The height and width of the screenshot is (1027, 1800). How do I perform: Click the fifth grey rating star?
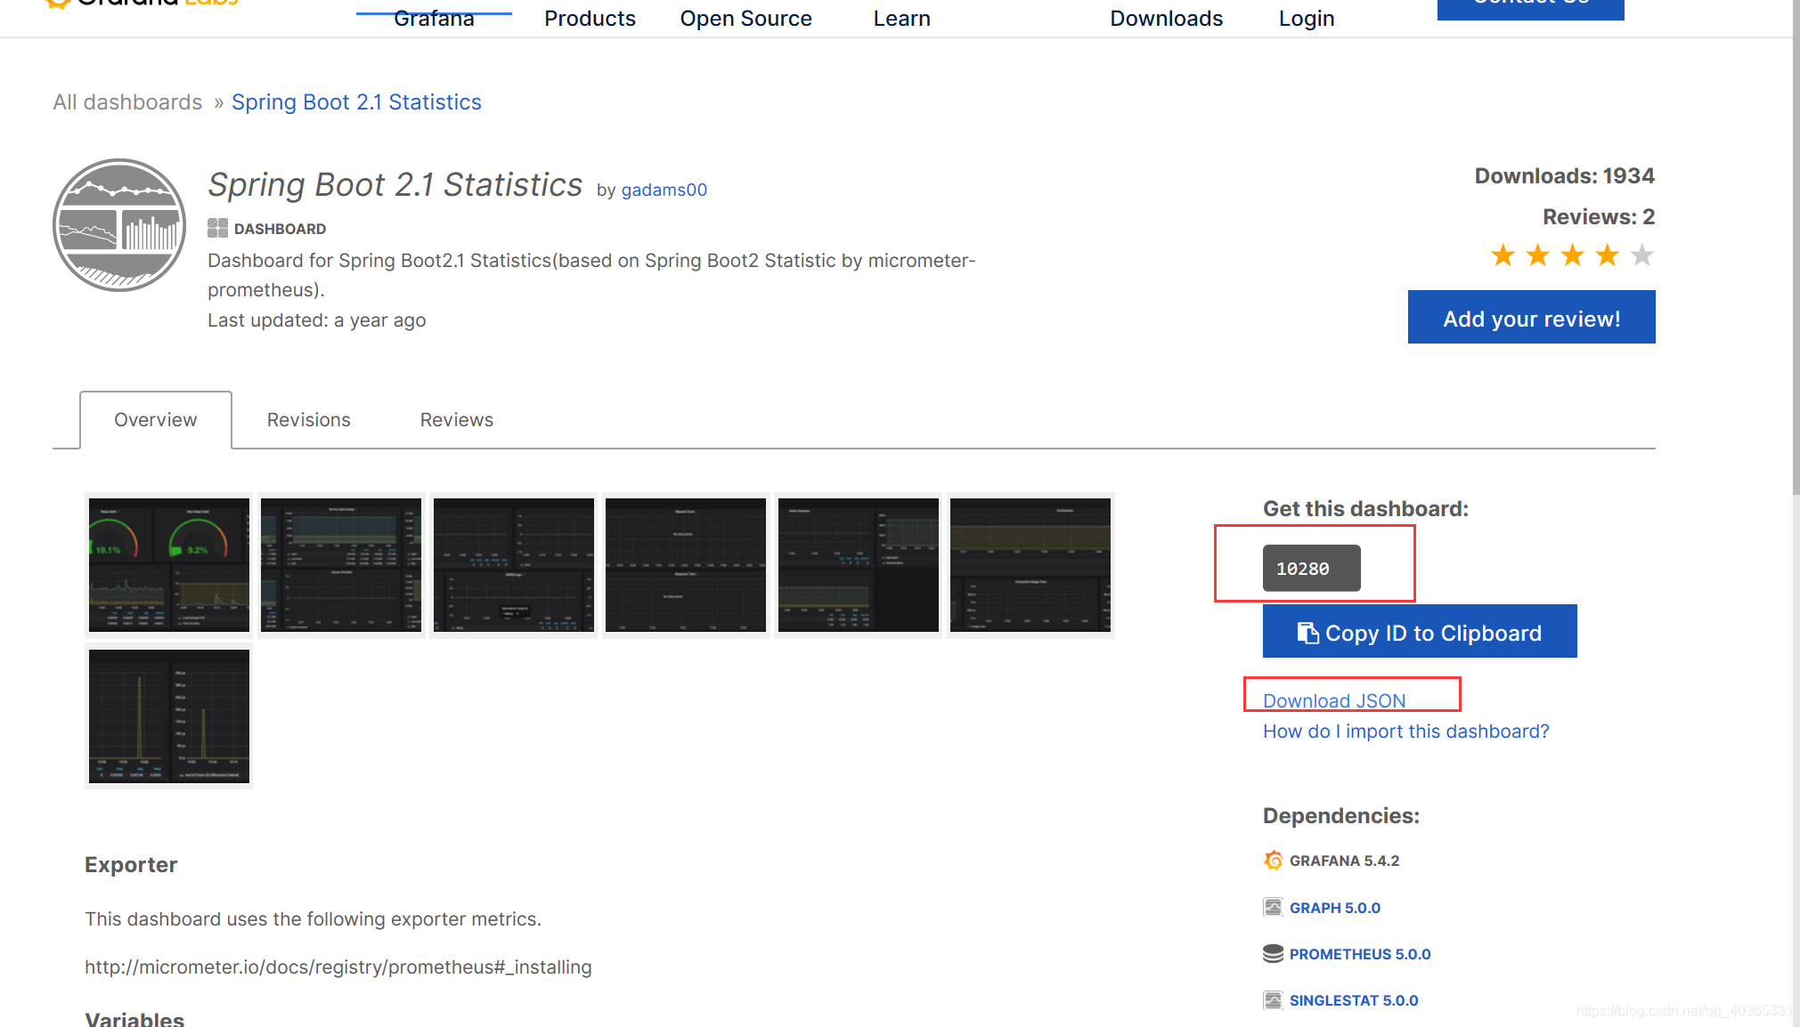tap(1641, 255)
